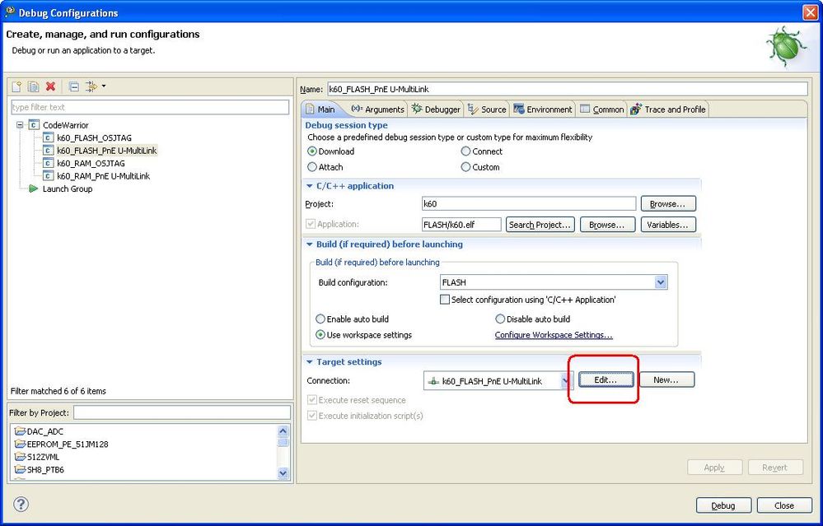Image resolution: width=823 pixels, height=526 pixels.
Task: Open EEPROM_PE_51JM128 project folder icon
Action: [x=20, y=445]
